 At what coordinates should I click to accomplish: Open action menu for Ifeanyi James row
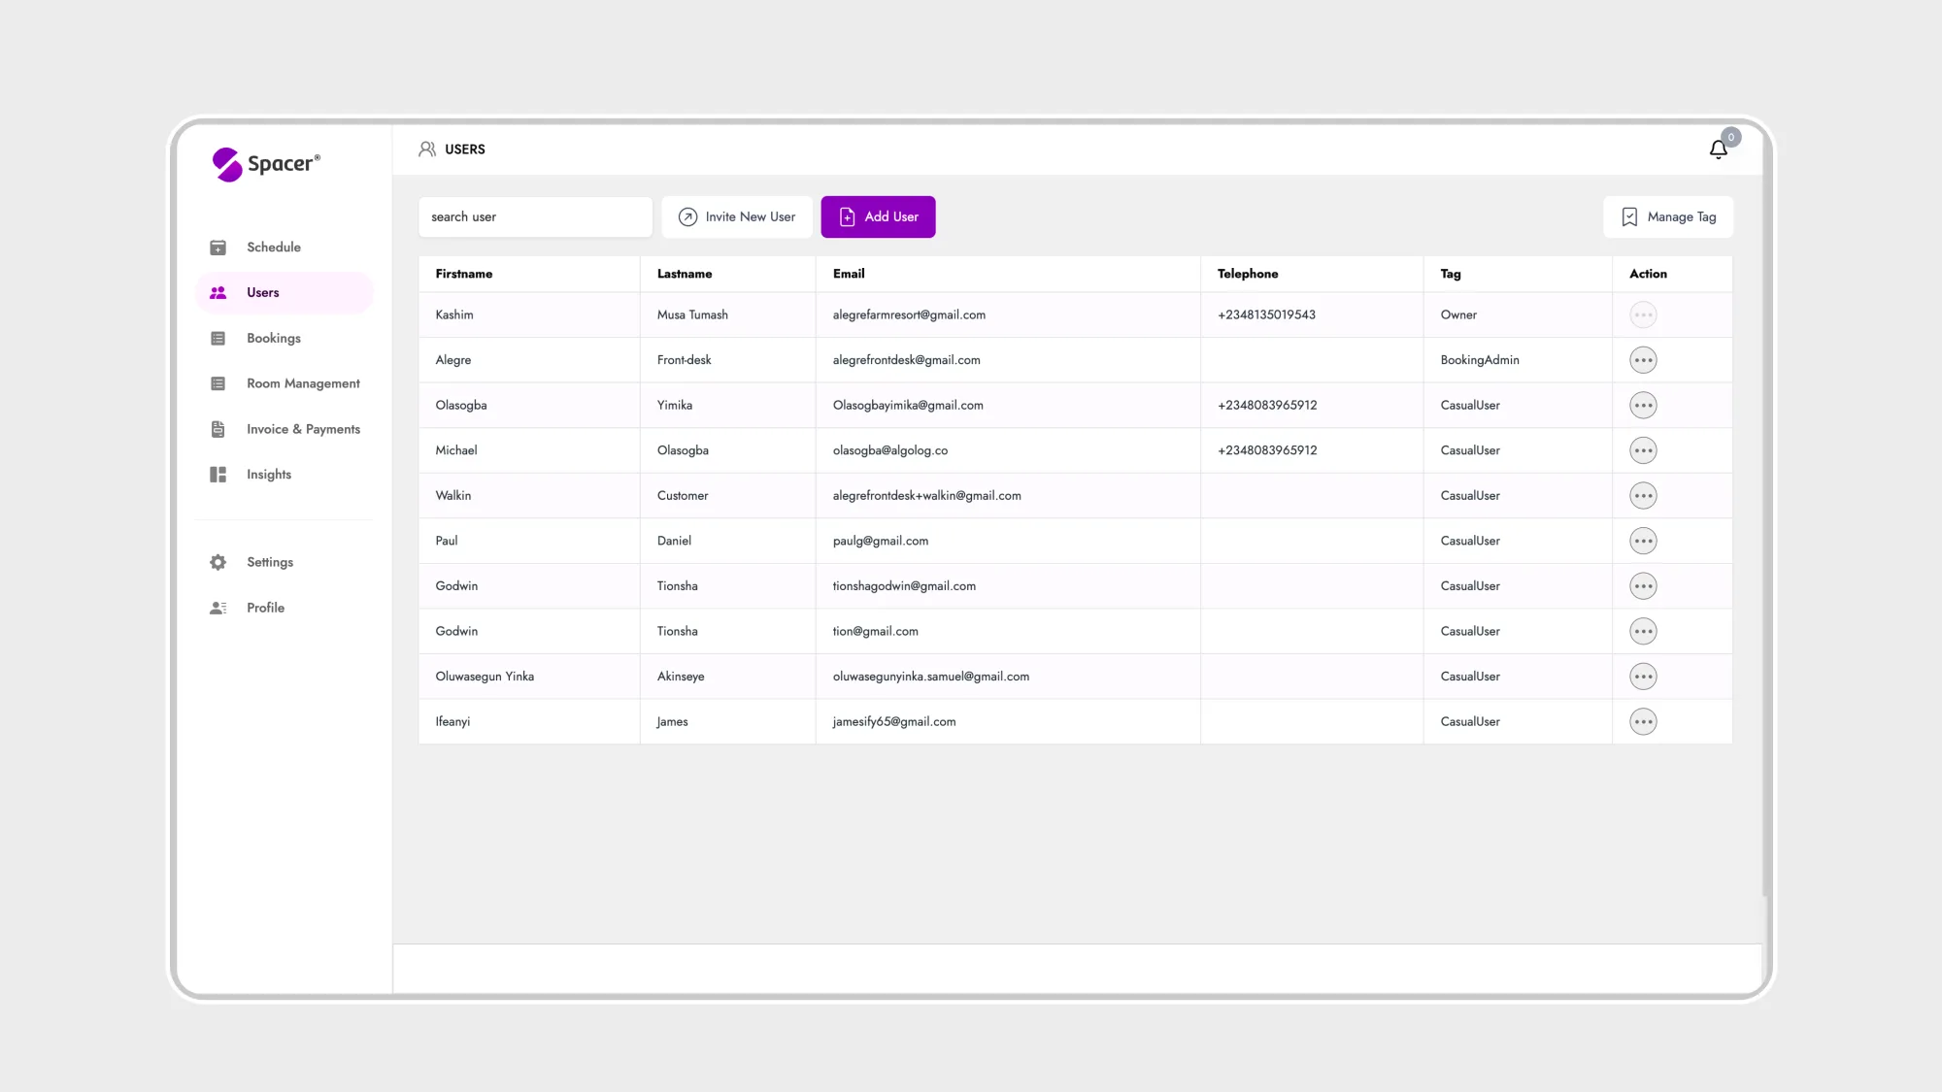tap(1643, 721)
